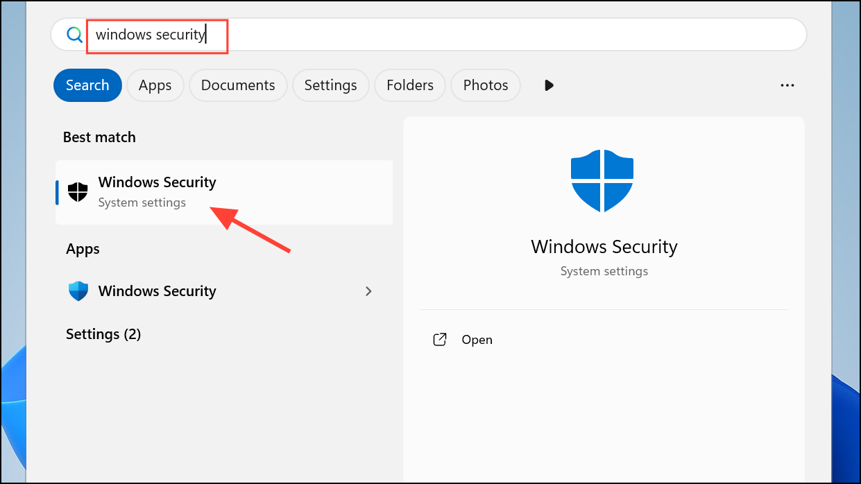This screenshot has height=484, width=861.
Task: Open Windows Security best match result
Action: [x=224, y=192]
